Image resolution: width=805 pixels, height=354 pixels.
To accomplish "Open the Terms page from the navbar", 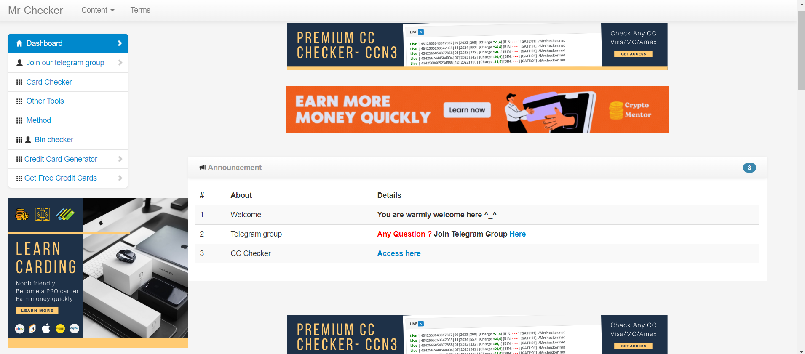I will click(x=140, y=10).
